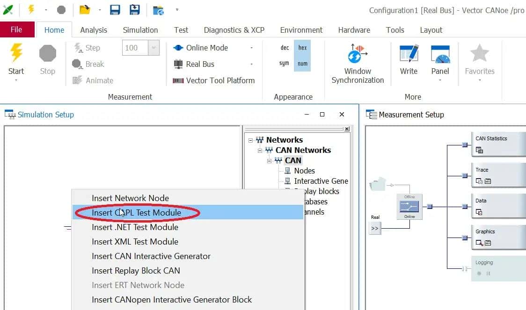
Task: Click the Start measurement lightning icon
Action: (x=16, y=58)
